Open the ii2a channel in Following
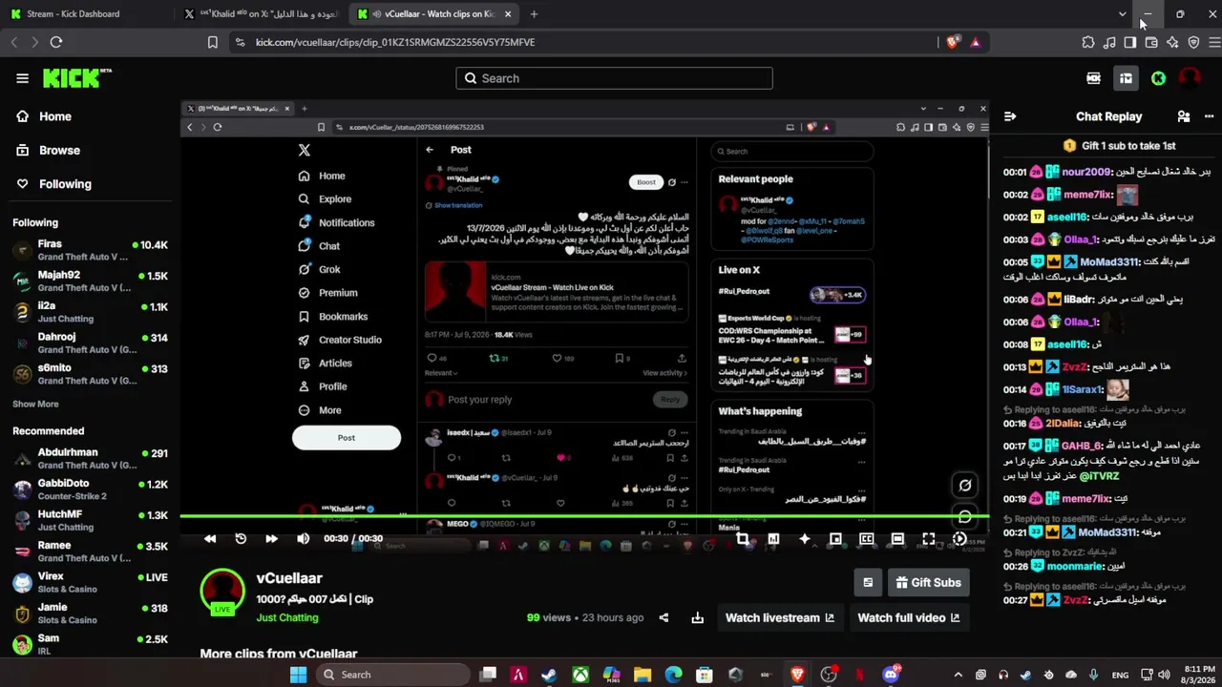Screen dimensions: 1222x687 pyautogui.click(x=90, y=312)
